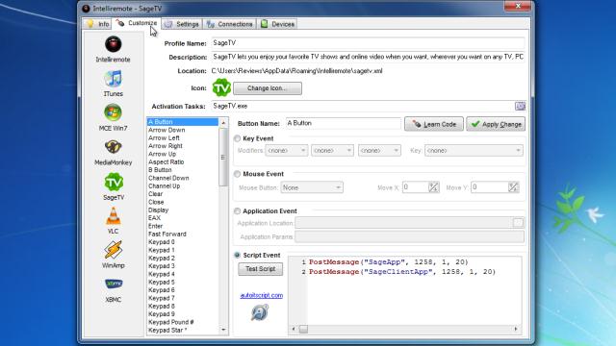Image resolution: width=616 pixels, height=346 pixels.
Task: Click the Apply Change button
Action: pyautogui.click(x=496, y=124)
